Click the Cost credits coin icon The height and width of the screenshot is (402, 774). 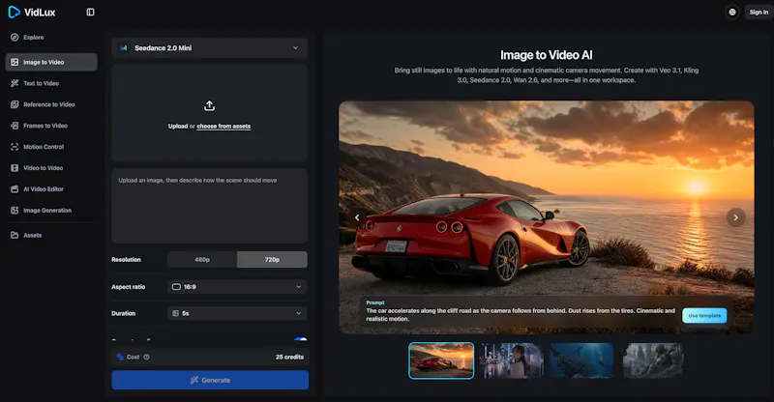120,358
